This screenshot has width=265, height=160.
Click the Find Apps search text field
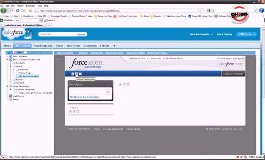coord(88,92)
